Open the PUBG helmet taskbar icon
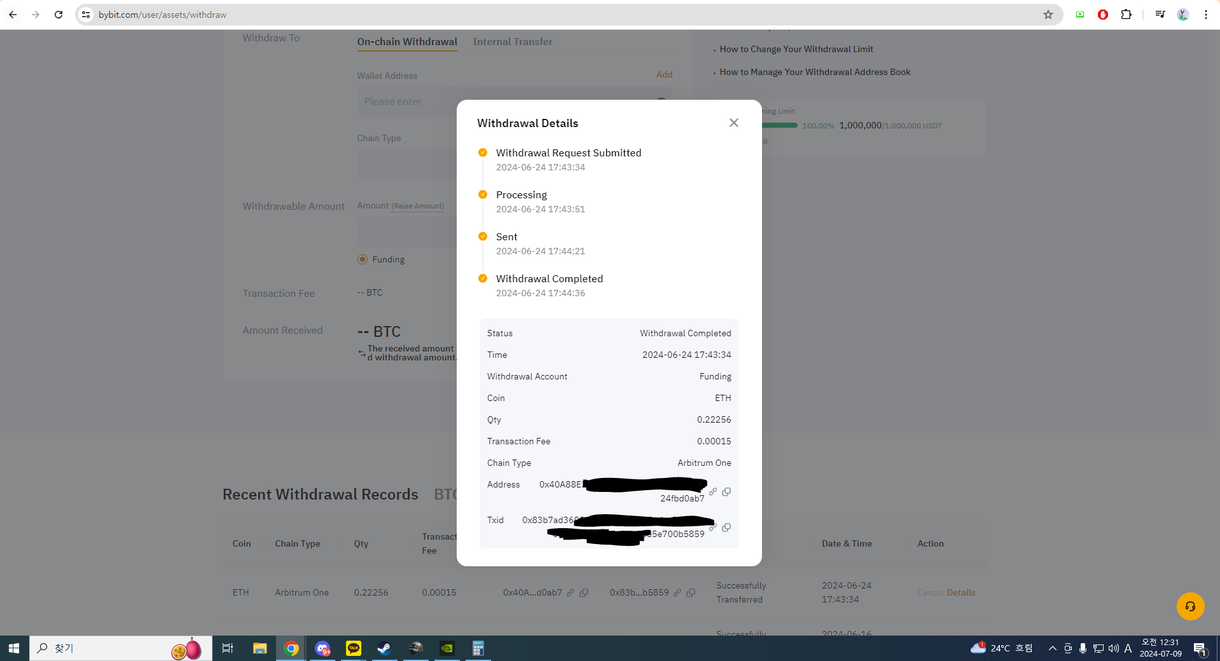Viewport: 1220px width, 661px height. tap(416, 648)
